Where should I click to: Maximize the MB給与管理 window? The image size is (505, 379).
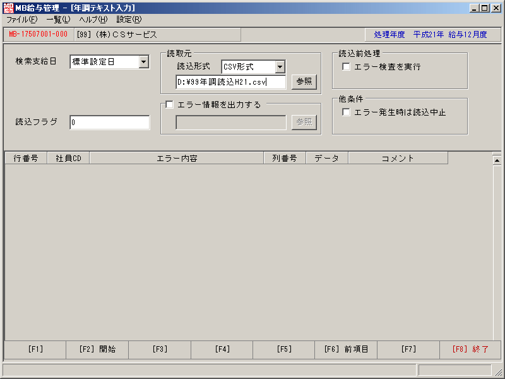484,8
